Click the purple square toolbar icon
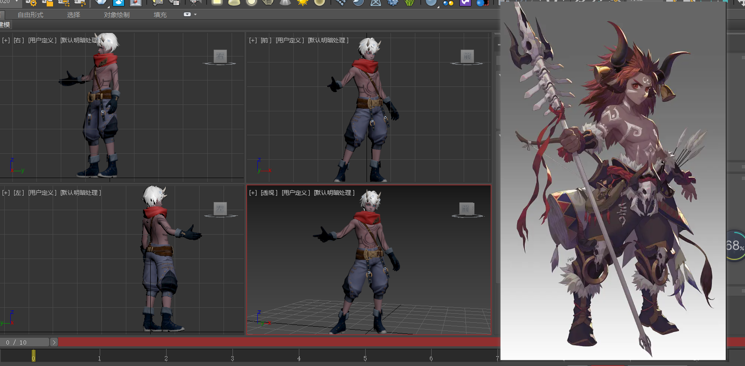The image size is (745, 366). click(465, 3)
